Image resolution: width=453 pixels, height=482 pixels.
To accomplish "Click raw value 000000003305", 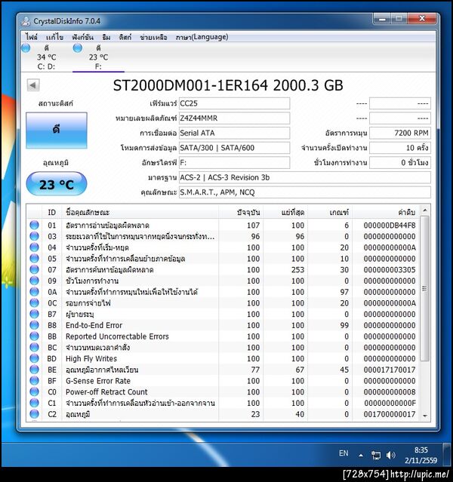I will click(x=390, y=269).
